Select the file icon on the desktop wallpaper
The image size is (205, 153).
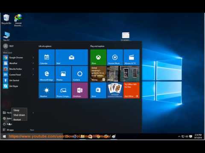click(126, 37)
